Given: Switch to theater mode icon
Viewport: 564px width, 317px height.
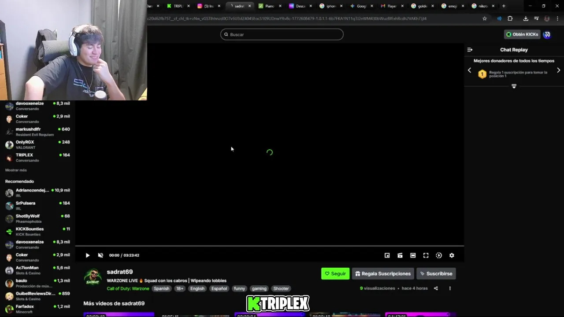Looking at the screenshot, I should (413, 255).
